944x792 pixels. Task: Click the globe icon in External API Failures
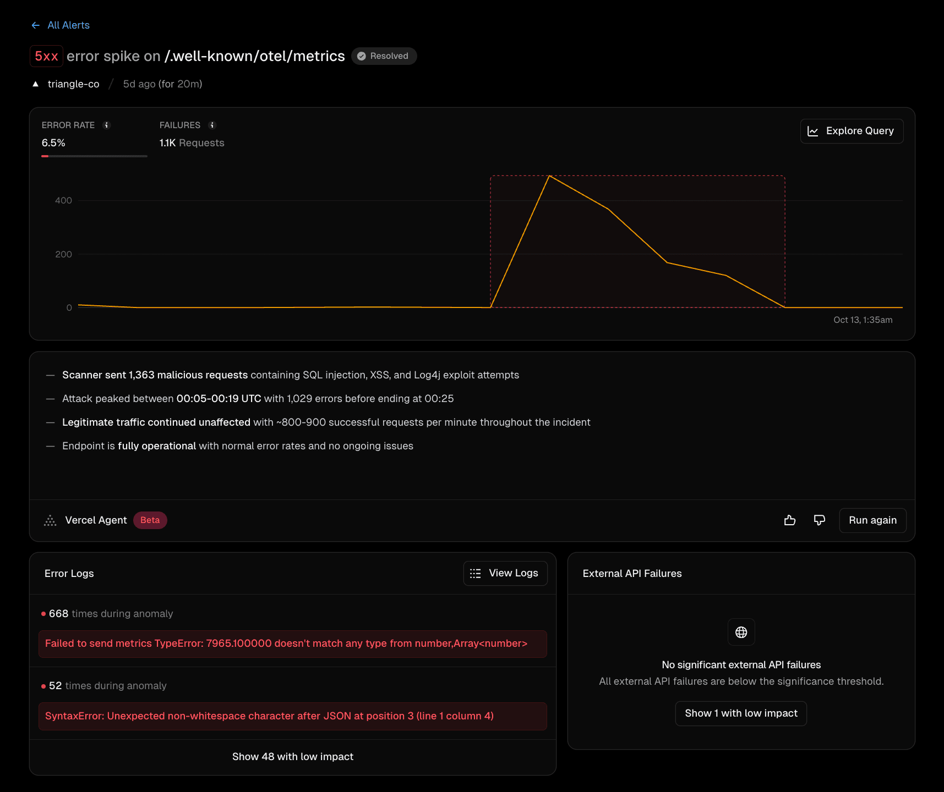click(x=741, y=632)
